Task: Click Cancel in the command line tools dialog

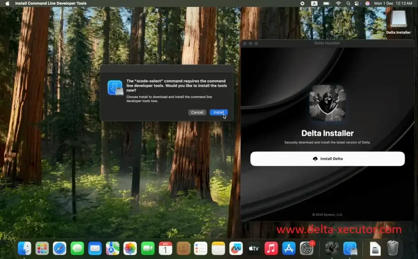Action: 197,113
